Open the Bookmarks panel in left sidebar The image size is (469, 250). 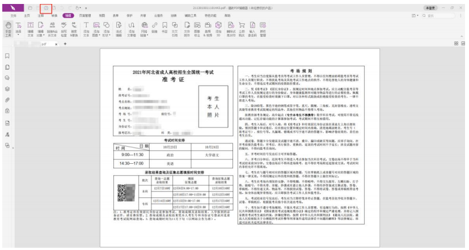point(7,56)
